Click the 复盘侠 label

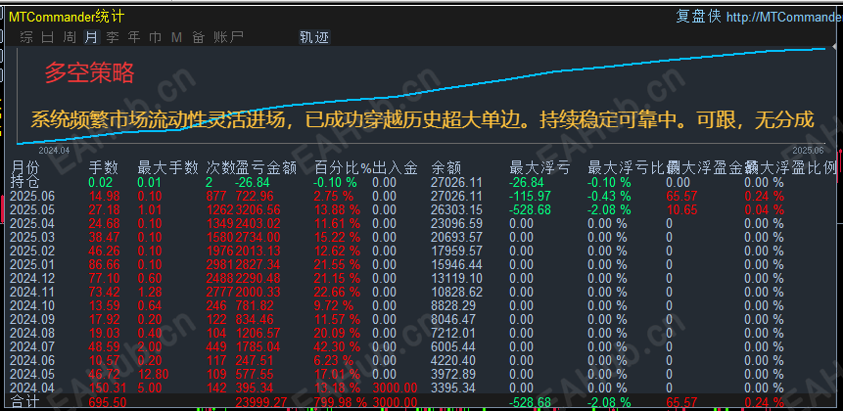click(698, 17)
